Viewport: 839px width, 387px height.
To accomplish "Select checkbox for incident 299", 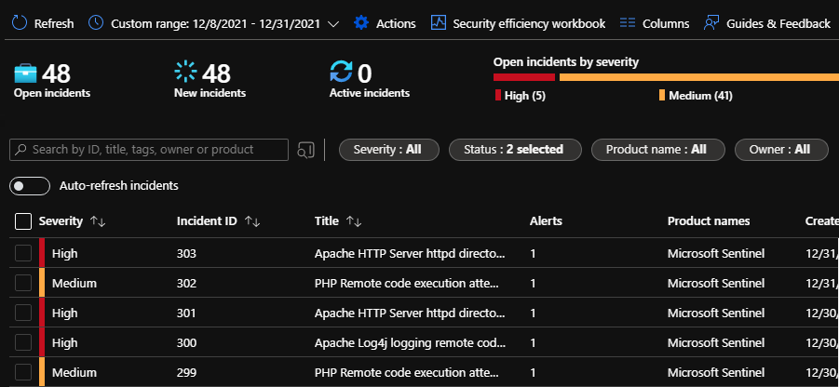I will point(23,372).
